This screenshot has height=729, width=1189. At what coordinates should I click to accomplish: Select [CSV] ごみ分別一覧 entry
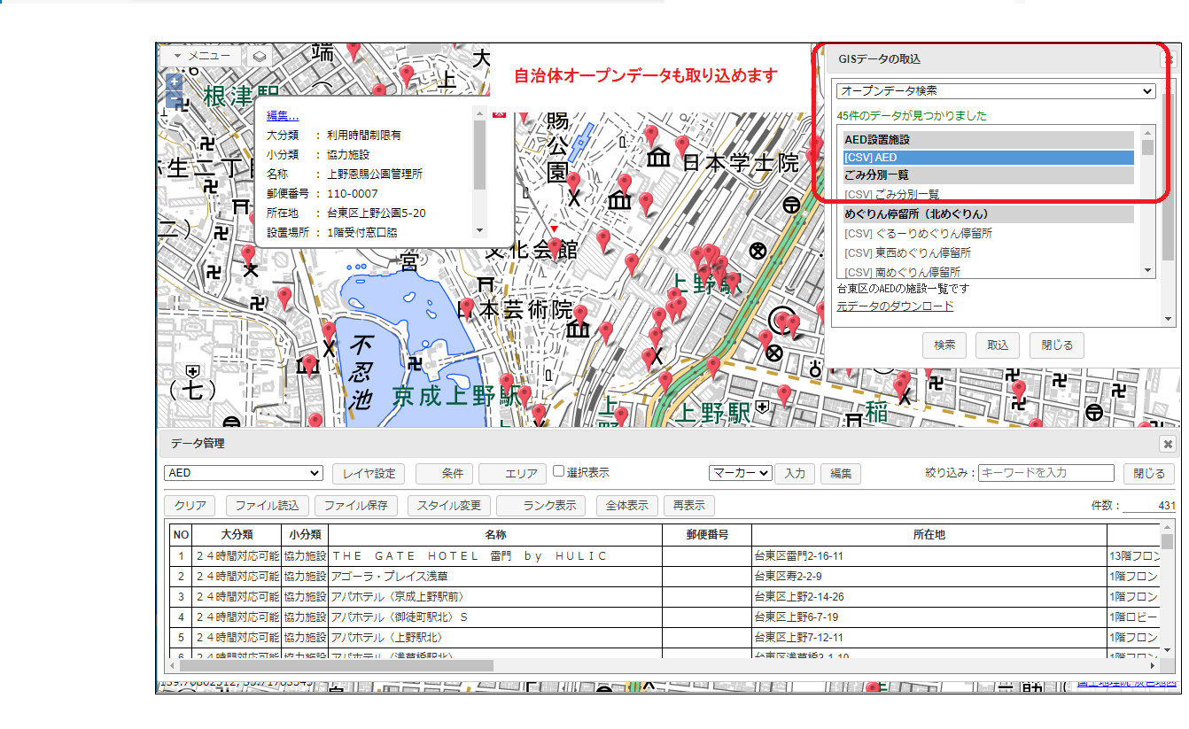989,194
